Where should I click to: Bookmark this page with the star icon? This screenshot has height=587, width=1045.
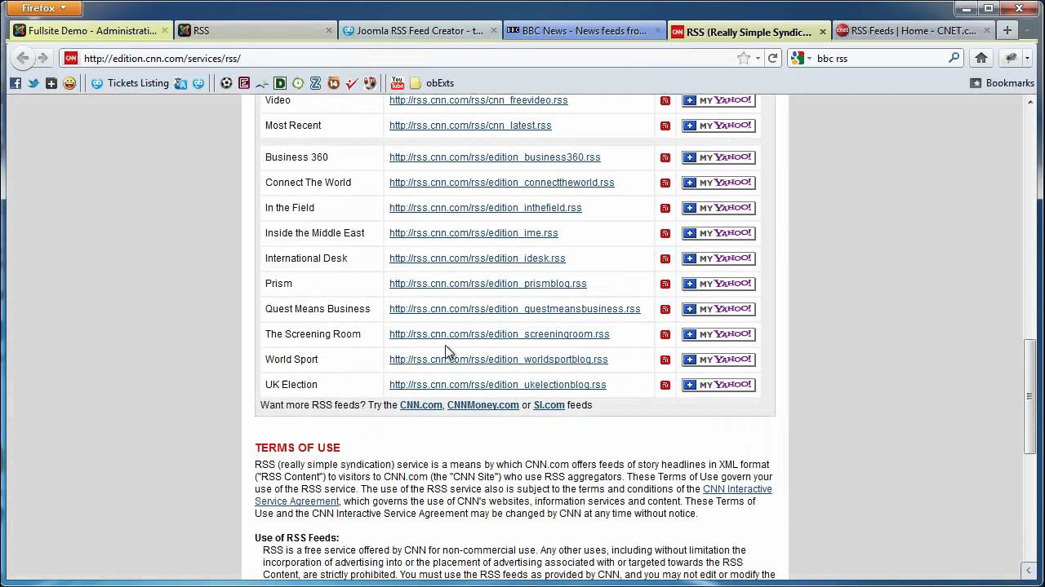coord(743,58)
